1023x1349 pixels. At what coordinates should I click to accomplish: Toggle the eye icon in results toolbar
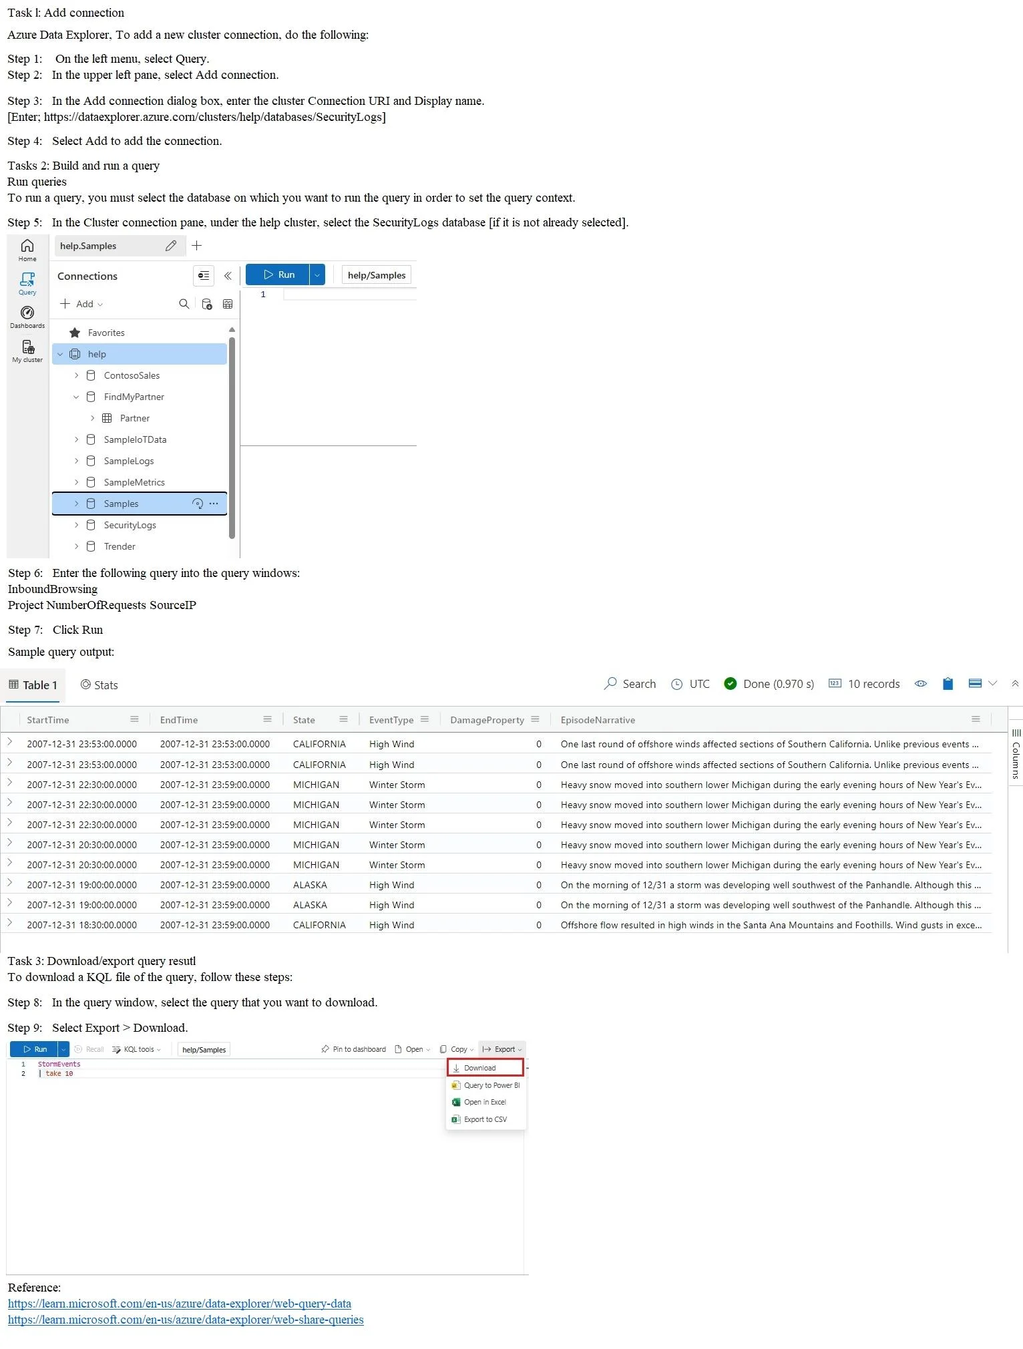(921, 684)
